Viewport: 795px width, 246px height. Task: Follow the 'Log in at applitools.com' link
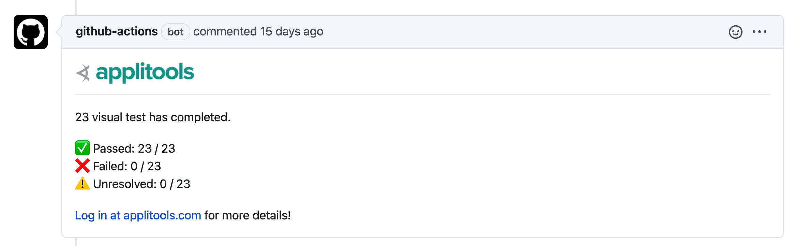pyautogui.click(x=138, y=215)
